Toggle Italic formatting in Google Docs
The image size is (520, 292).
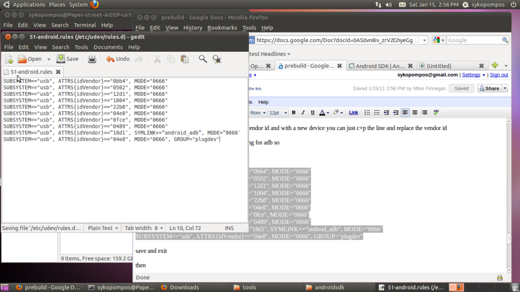tap(303, 113)
